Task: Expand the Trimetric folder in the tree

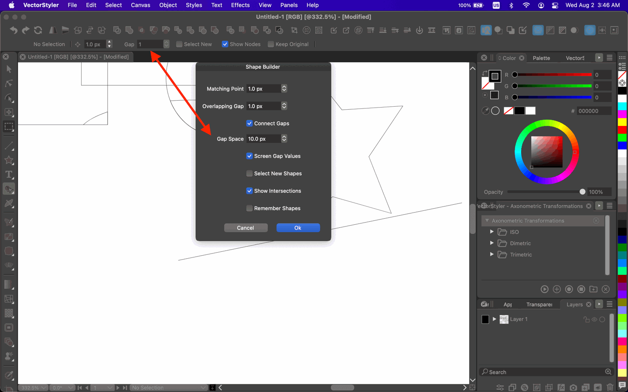Action: click(492, 254)
